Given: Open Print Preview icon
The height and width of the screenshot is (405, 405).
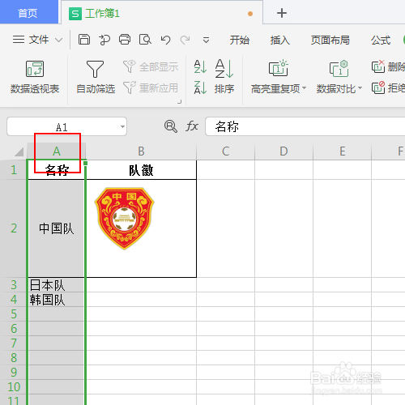Looking at the screenshot, I should point(145,40).
